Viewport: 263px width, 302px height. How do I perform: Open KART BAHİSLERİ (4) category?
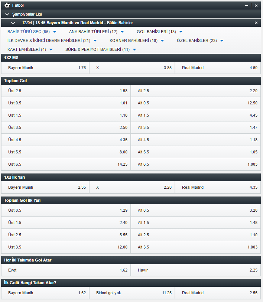30,49
